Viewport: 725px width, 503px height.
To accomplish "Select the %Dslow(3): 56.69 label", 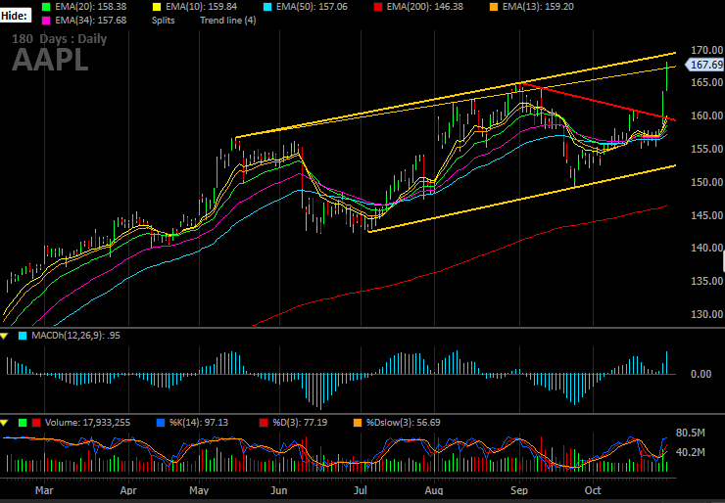I will (404, 423).
